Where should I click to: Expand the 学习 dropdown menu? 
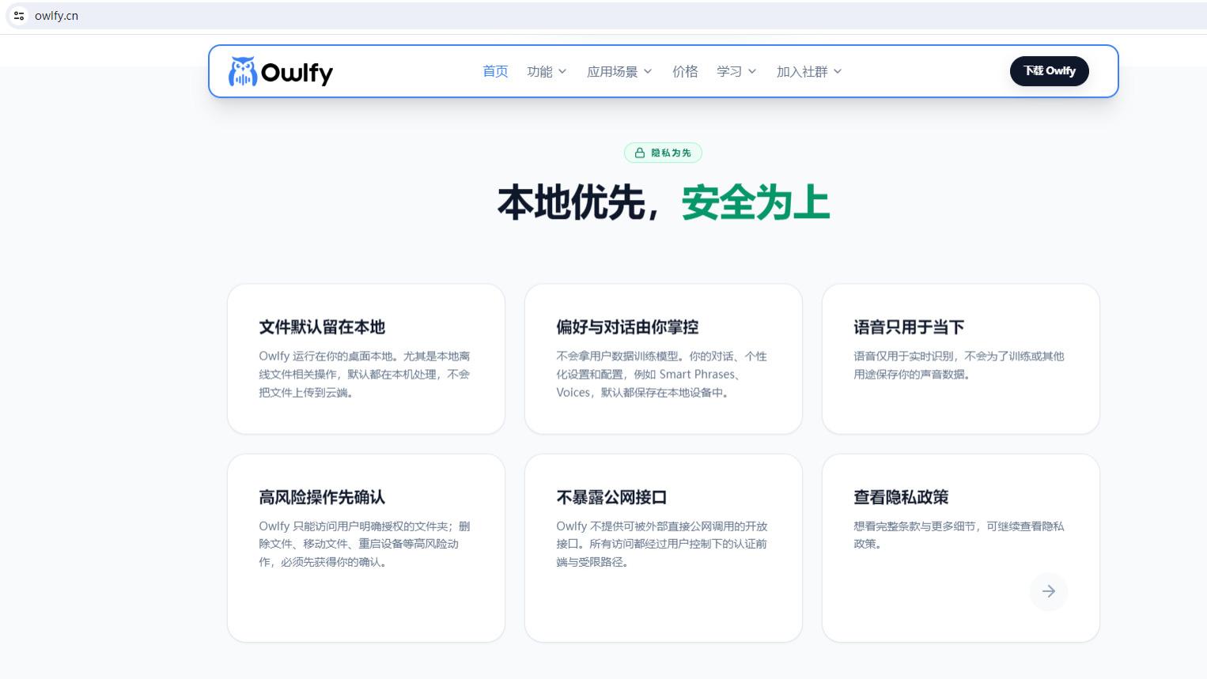pos(736,71)
